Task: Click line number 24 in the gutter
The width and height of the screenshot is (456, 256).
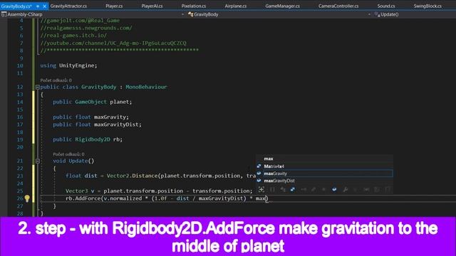Action: coord(20,183)
